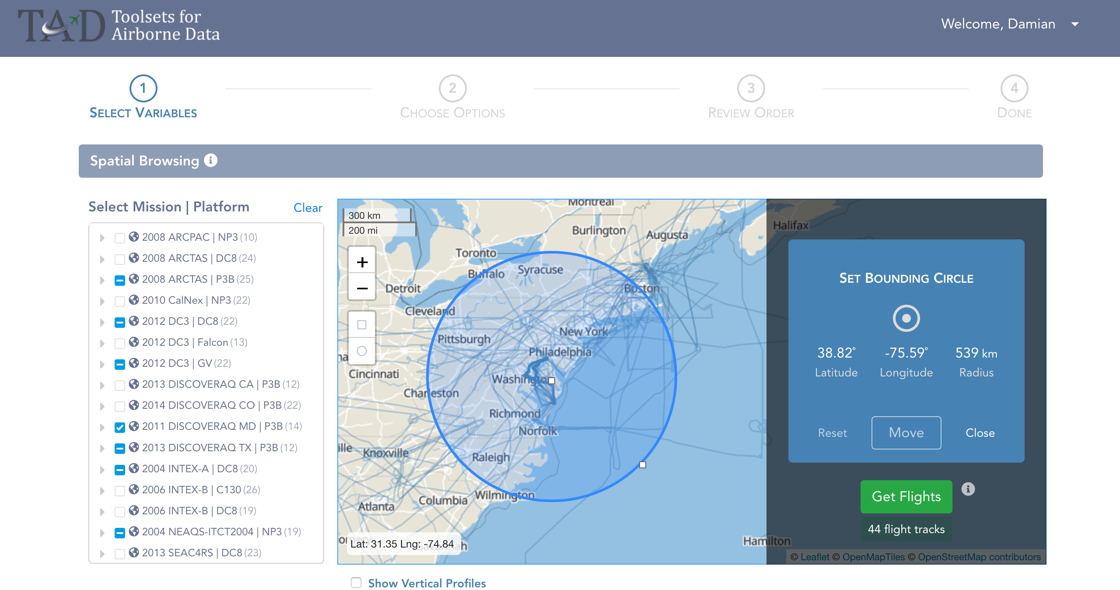
Task: Clear the mission platform selection
Action: click(x=308, y=207)
